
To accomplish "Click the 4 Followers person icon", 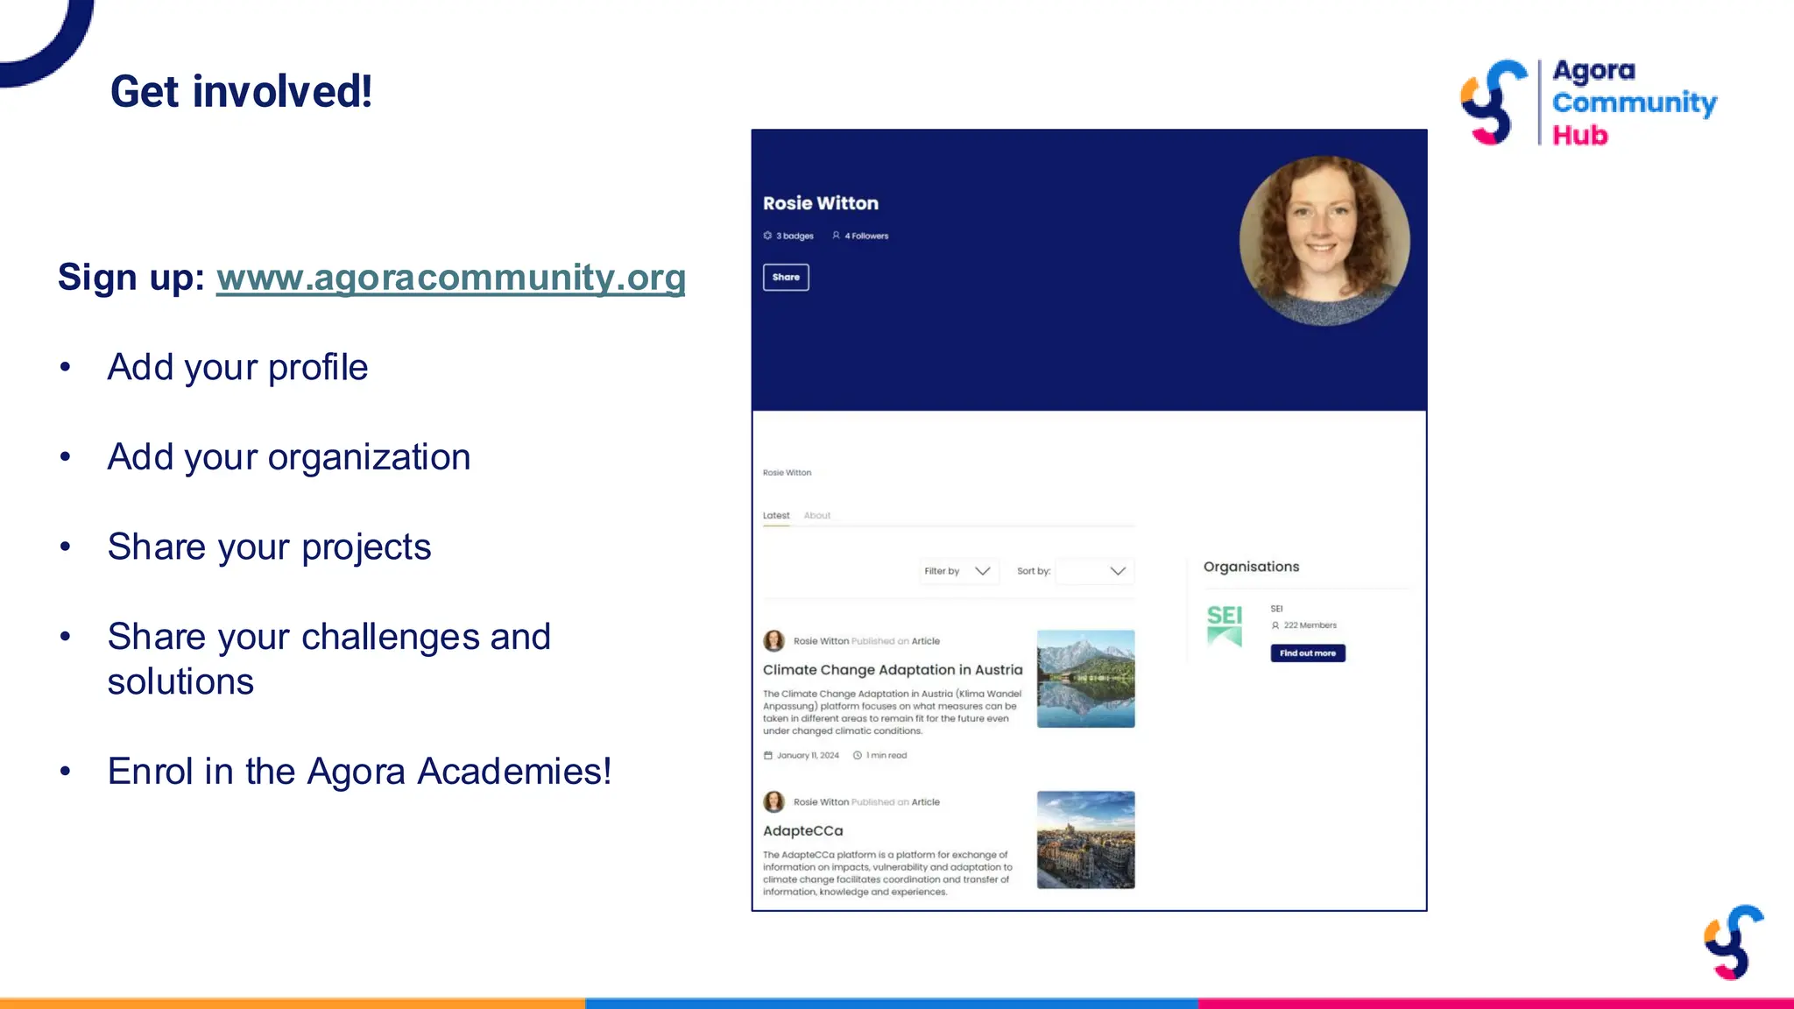I will point(836,236).
